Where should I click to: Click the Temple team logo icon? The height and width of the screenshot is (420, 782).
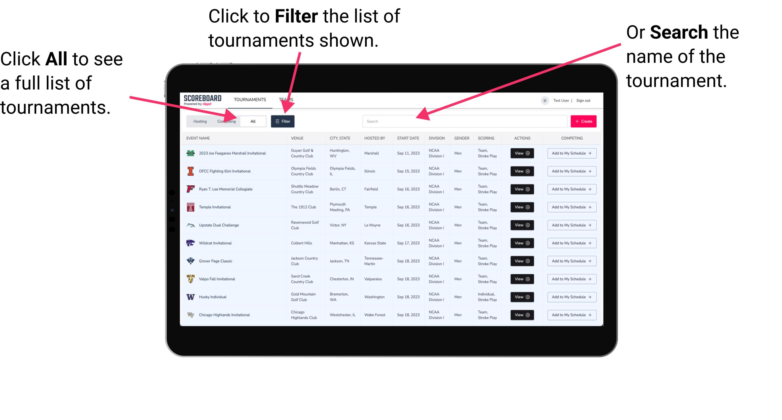point(190,207)
